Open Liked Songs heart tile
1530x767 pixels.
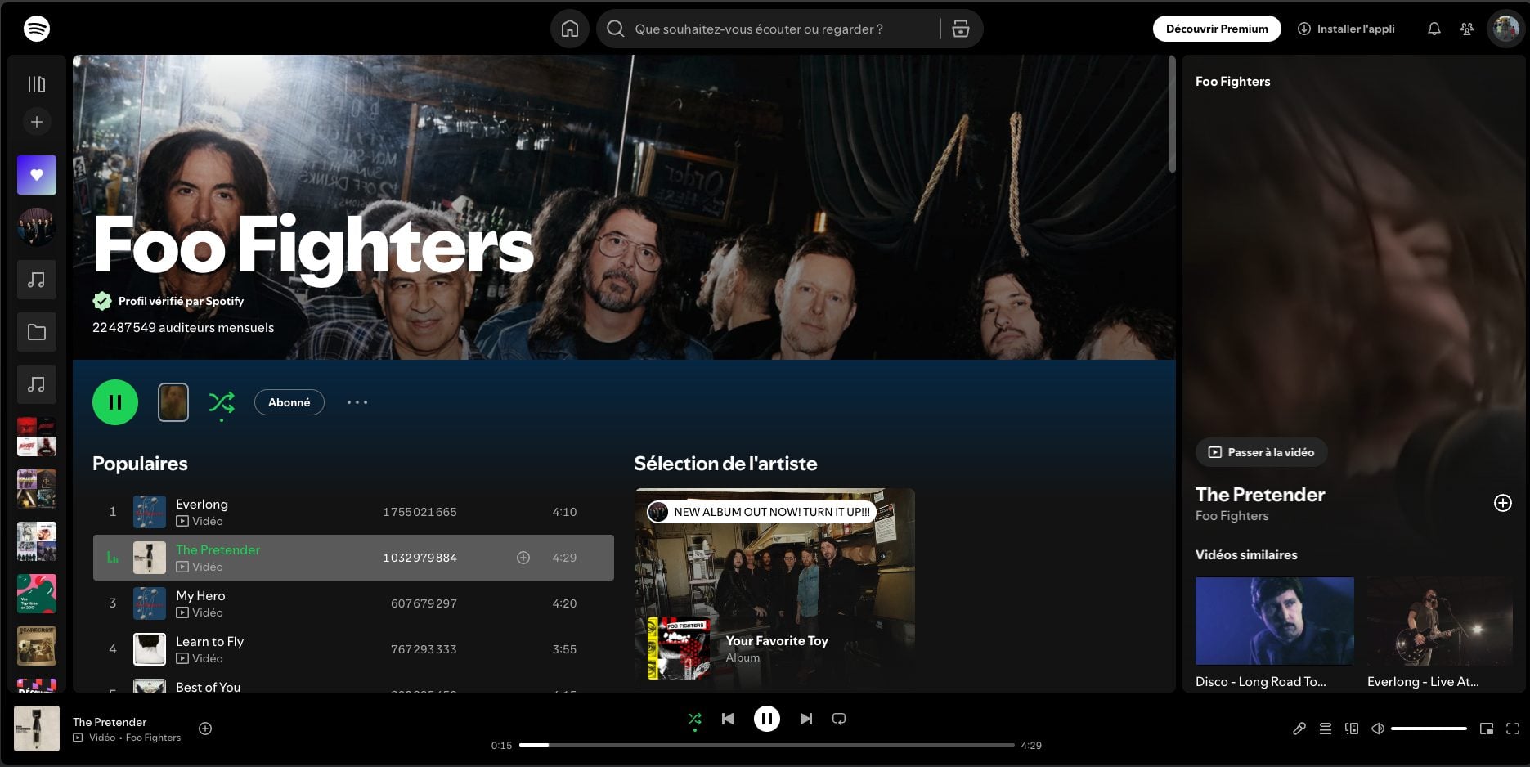coord(37,175)
